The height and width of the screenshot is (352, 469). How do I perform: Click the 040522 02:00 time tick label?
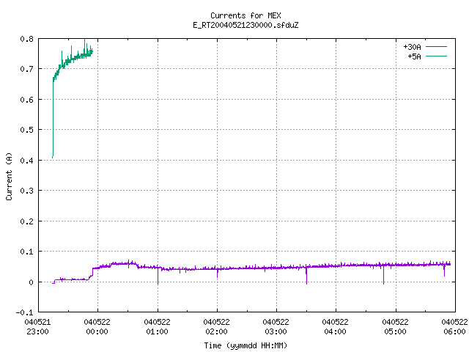click(217, 327)
